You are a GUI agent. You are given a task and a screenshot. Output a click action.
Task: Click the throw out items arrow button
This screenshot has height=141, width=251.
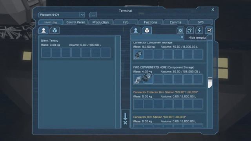click(125, 119)
